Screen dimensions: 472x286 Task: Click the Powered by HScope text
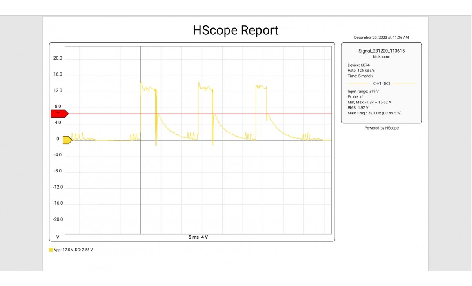click(x=381, y=128)
